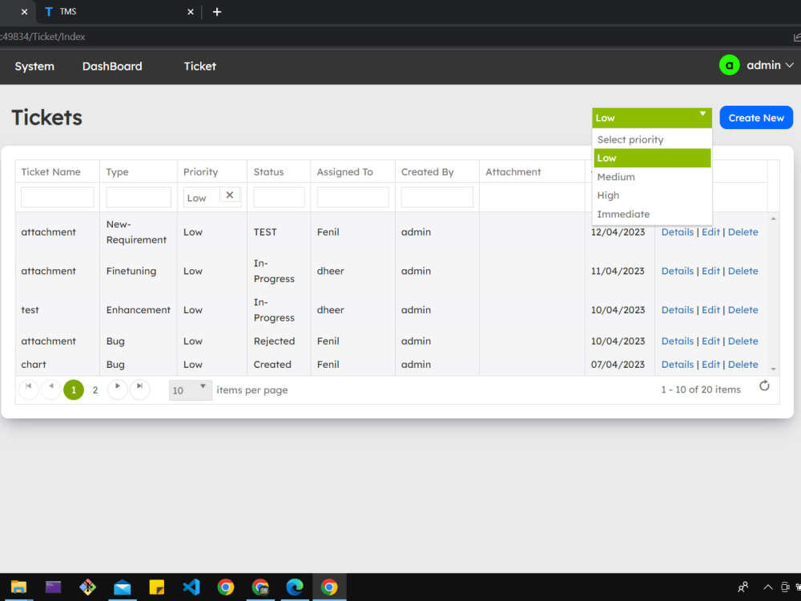Open Visual Studio Code from taskbar

click(x=191, y=587)
